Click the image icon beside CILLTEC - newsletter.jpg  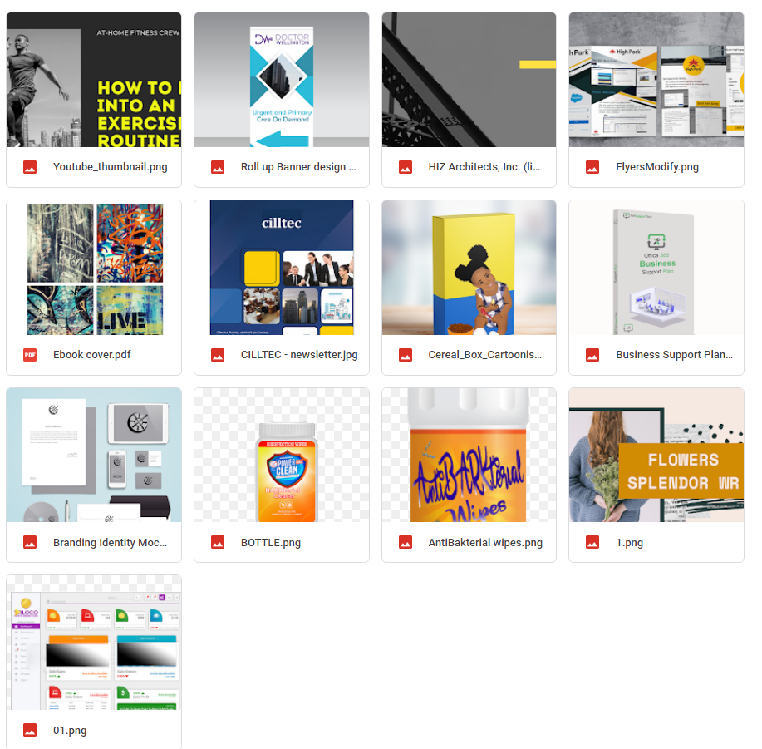pyautogui.click(x=217, y=355)
